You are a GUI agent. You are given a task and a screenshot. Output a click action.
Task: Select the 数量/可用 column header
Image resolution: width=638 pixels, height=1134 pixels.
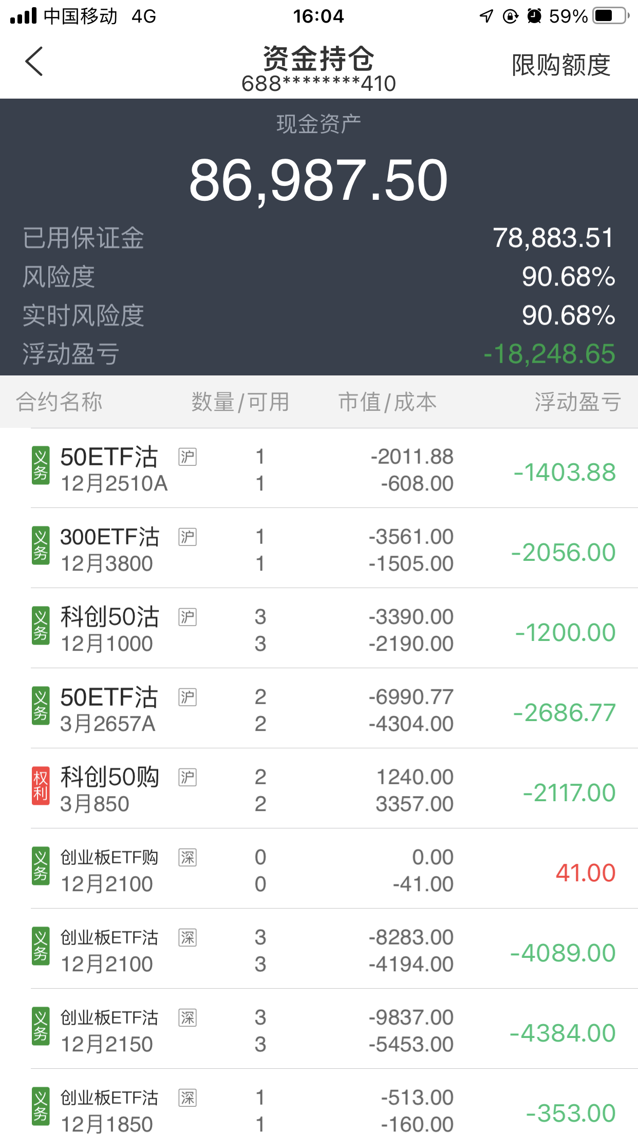point(240,402)
